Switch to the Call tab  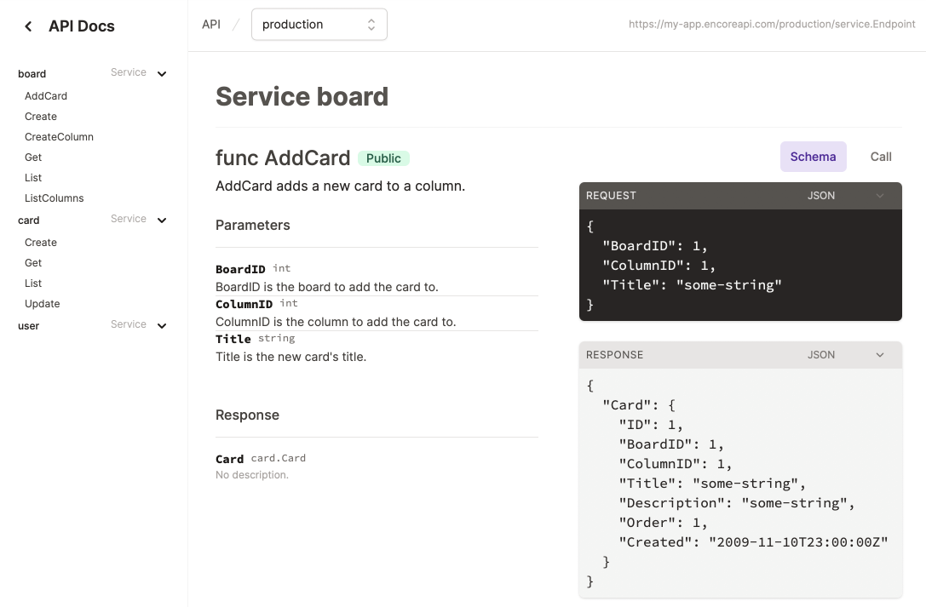click(x=880, y=157)
